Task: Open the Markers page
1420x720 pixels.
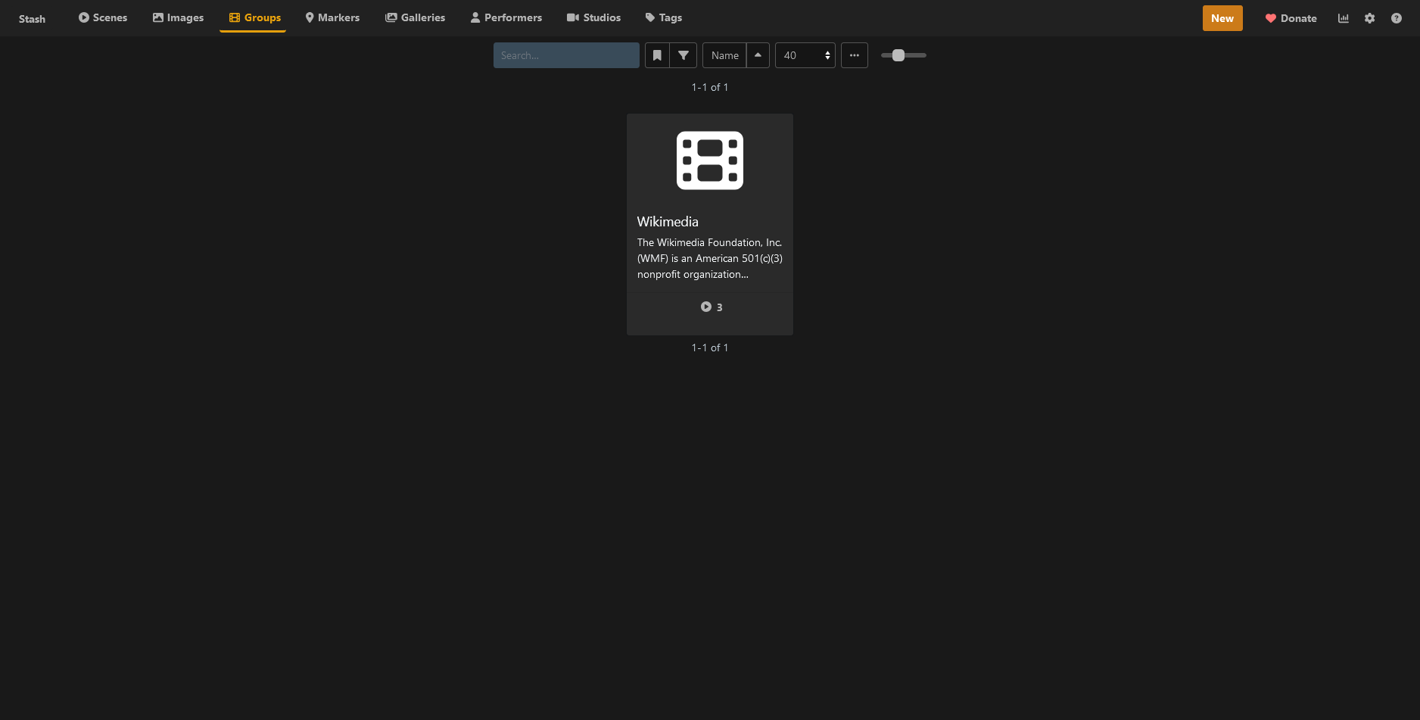Action: [x=332, y=17]
